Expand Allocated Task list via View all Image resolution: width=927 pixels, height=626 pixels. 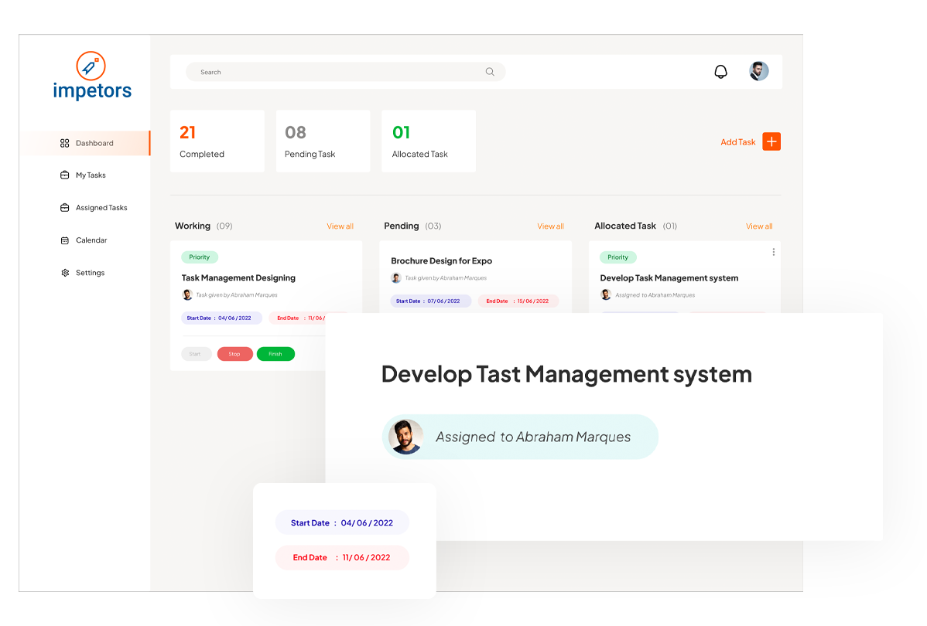point(758,226)
